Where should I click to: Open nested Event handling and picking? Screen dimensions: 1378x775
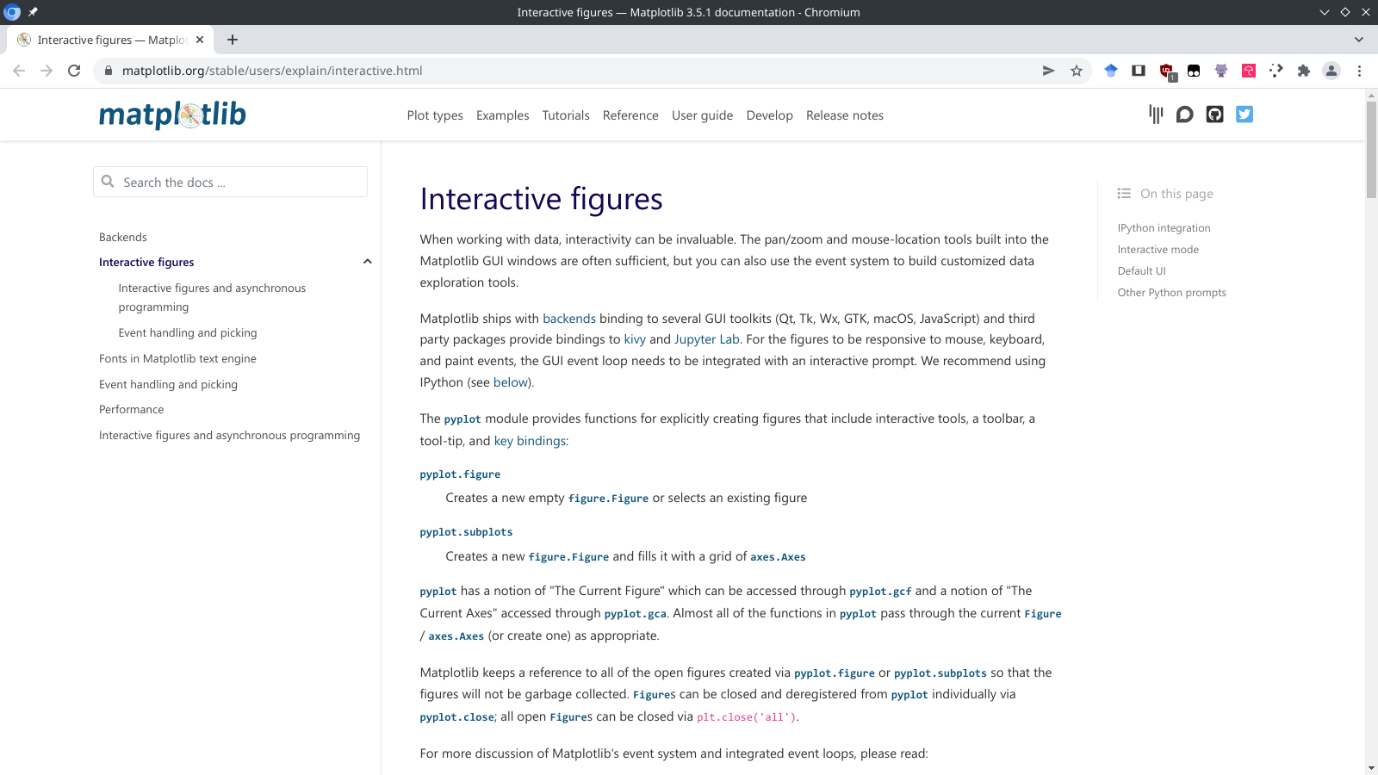click(188, 332)
